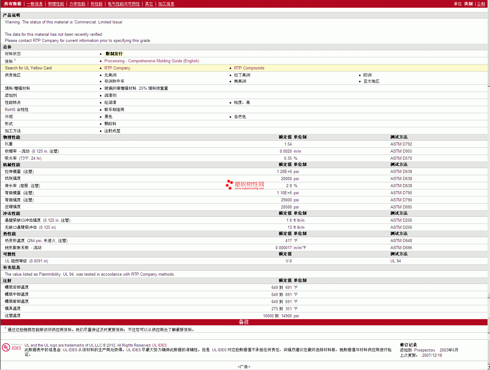Click the RTP Company yellow card link
The width and height of the screenshot is (490, 370).
(117, 68)
